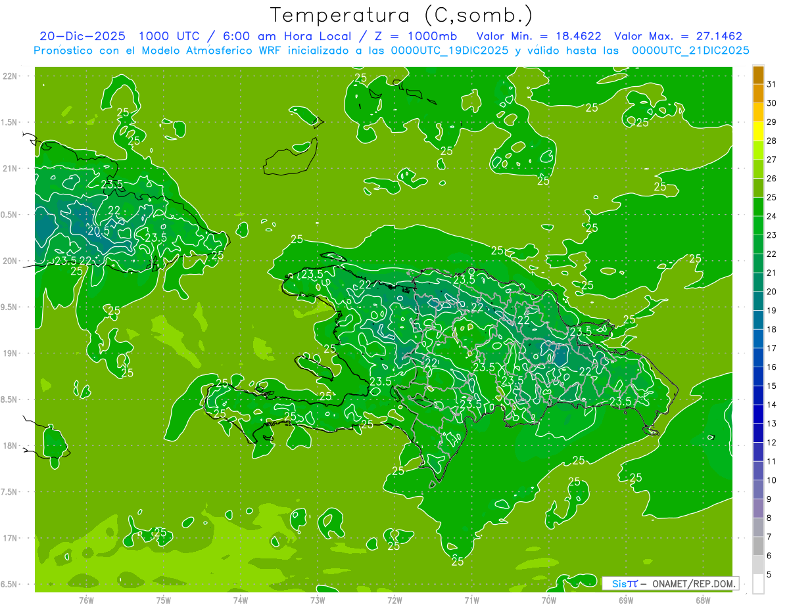
Task: Click the "27" value on the color legend
Action: click(x=772, y=160)
